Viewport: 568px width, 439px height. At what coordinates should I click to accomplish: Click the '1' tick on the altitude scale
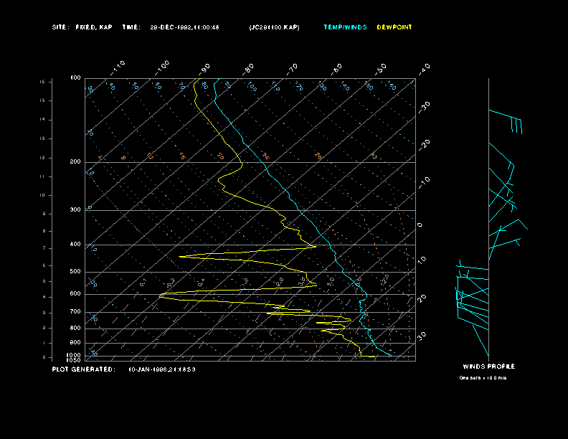click(x=44, y=343)
